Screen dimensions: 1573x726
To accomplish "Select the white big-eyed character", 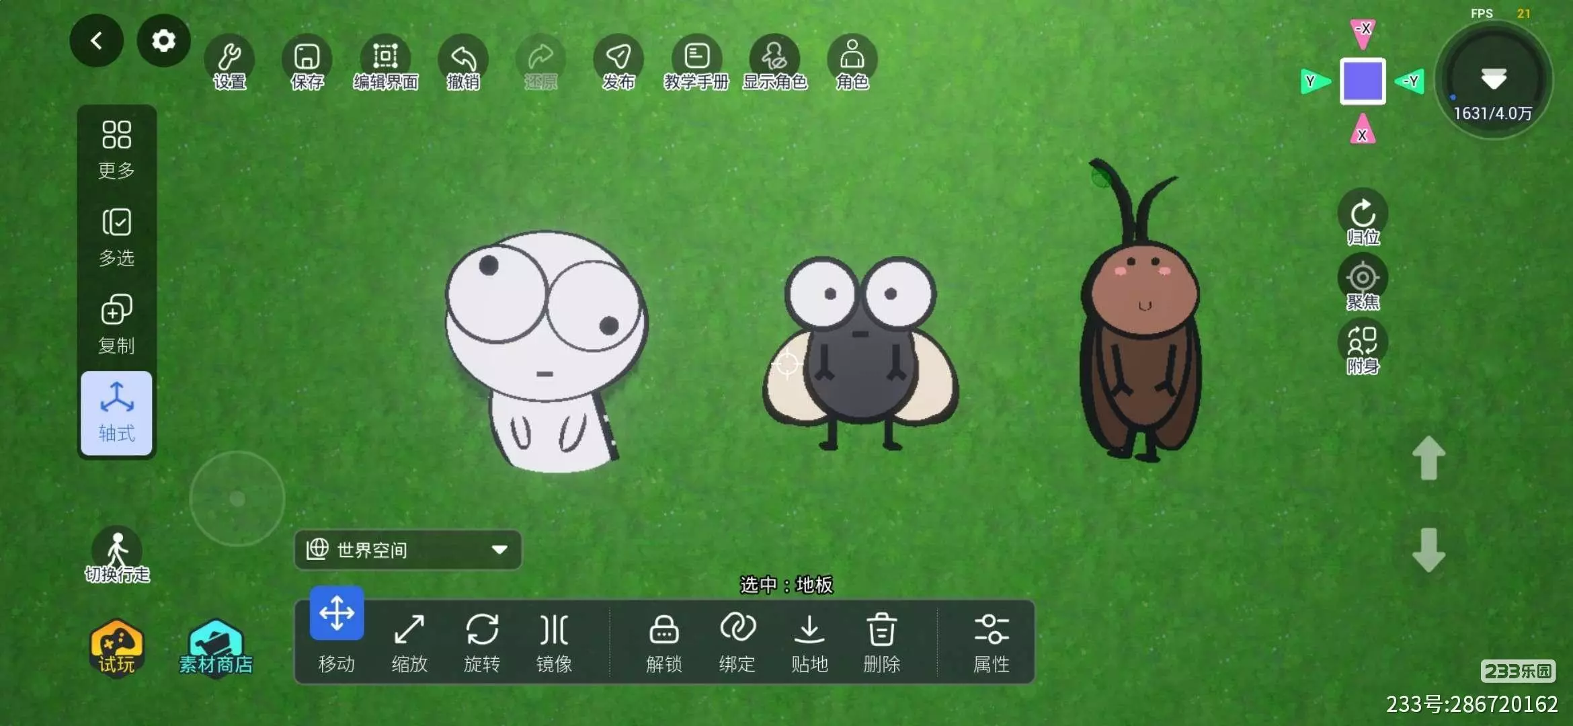I will coord(546,352).
